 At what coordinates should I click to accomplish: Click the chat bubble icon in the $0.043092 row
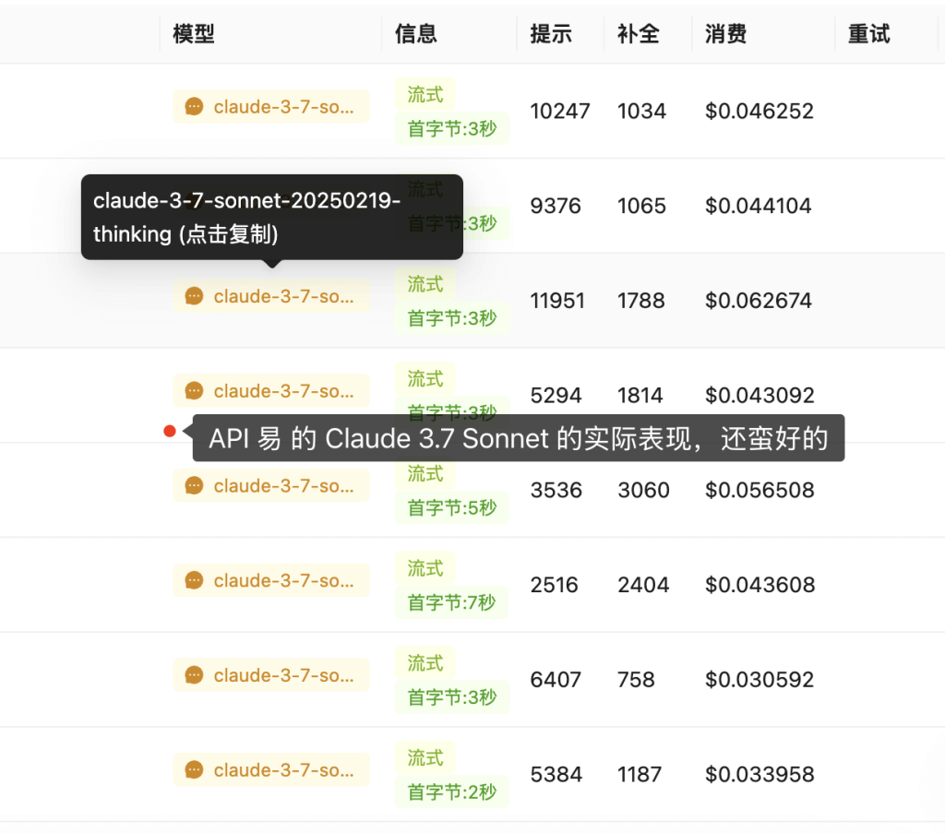[x=194, y=391]
